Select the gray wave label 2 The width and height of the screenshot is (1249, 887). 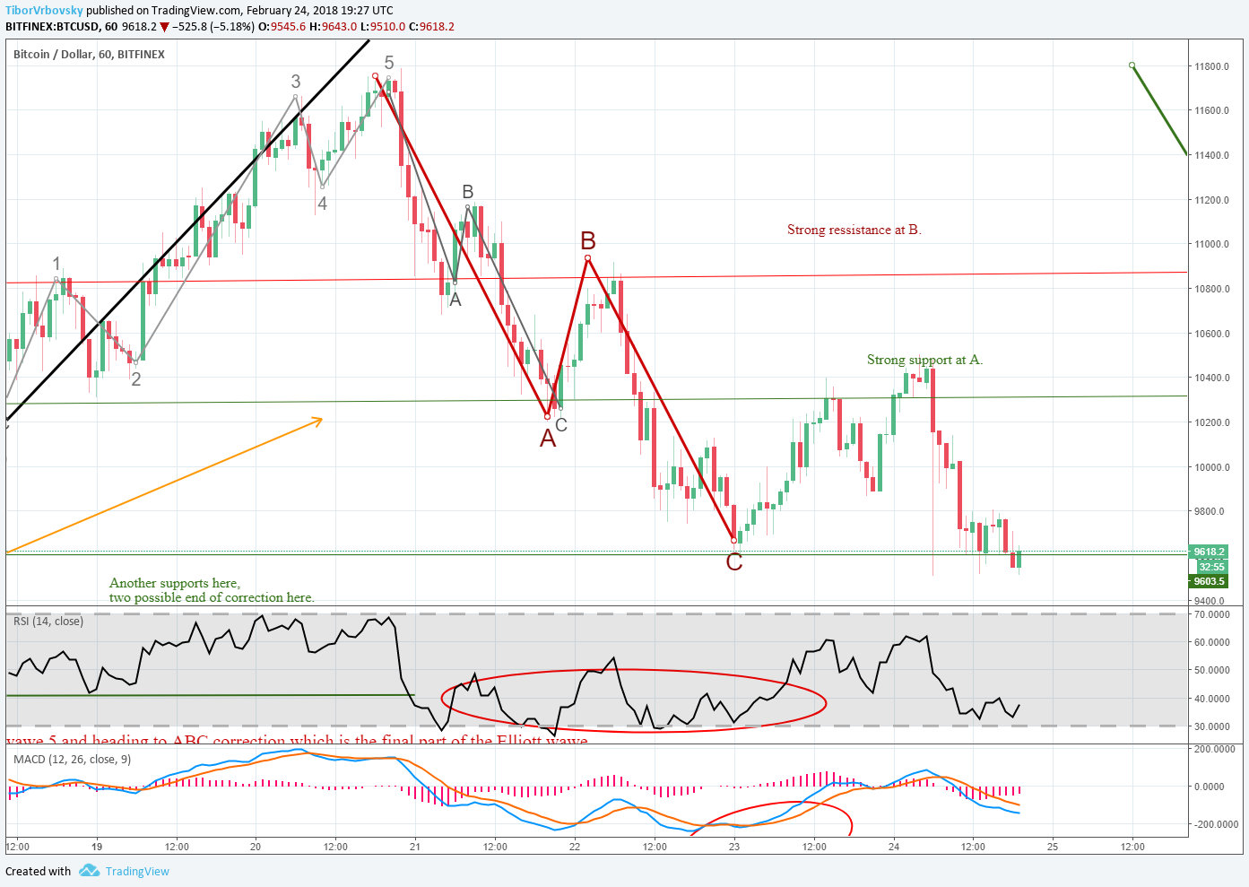[136, 379]
